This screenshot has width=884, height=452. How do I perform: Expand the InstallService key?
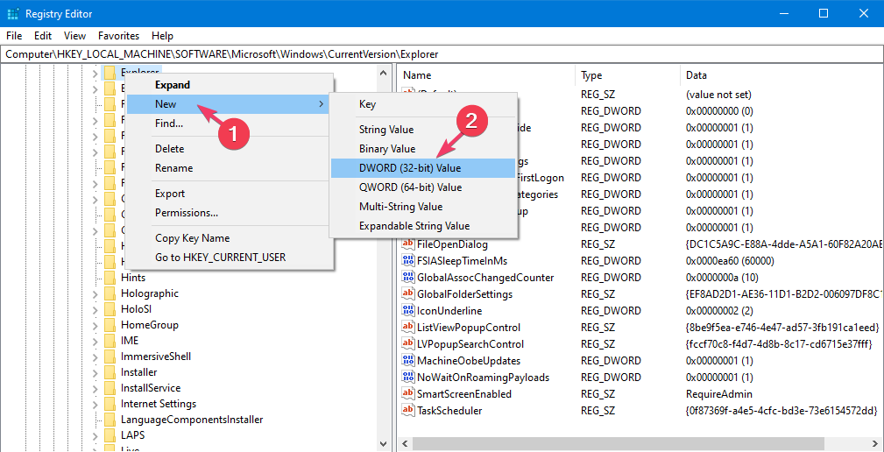click(95, 388)
